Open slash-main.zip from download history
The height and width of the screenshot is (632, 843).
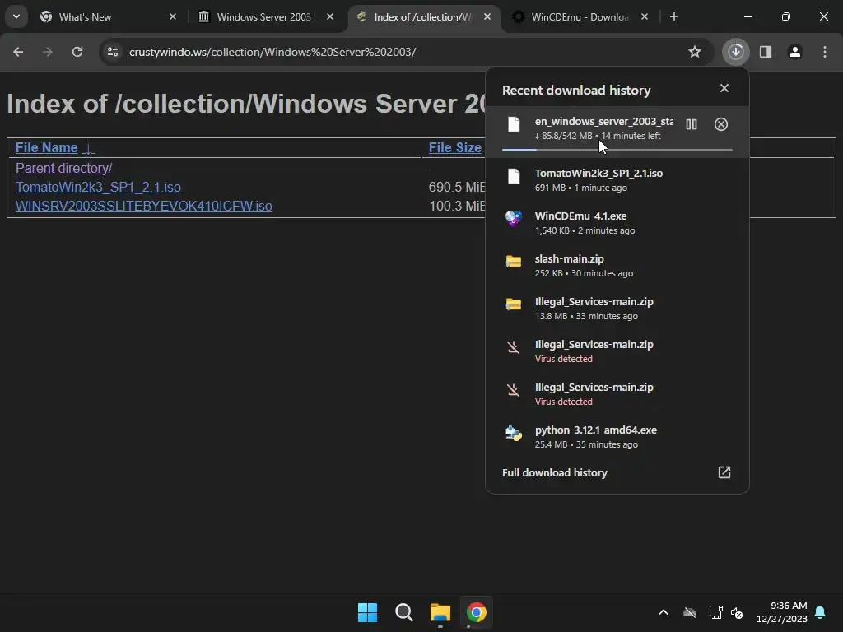coord(617,266)
